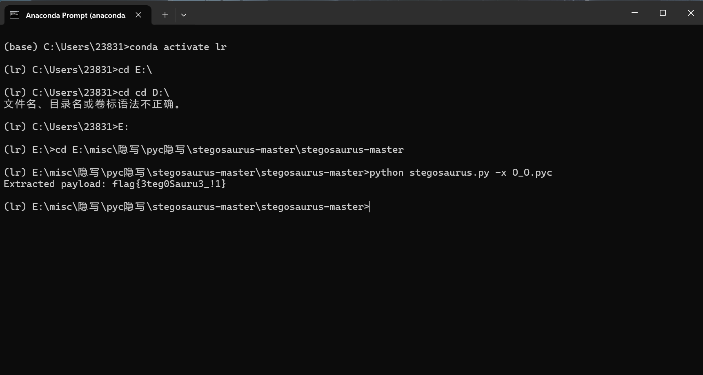The height and width of the screenshot is (375, 703).
Task: Expand the new tab profile dropdown
Action: [x=184, y=15]
